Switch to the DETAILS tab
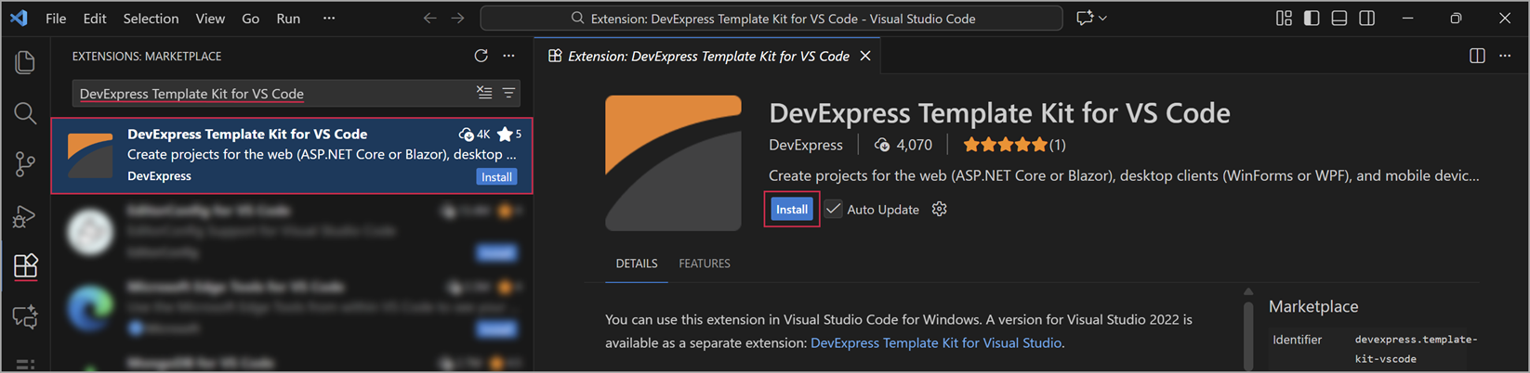The height and width of the screenshot is (373, 1530). 637,264
